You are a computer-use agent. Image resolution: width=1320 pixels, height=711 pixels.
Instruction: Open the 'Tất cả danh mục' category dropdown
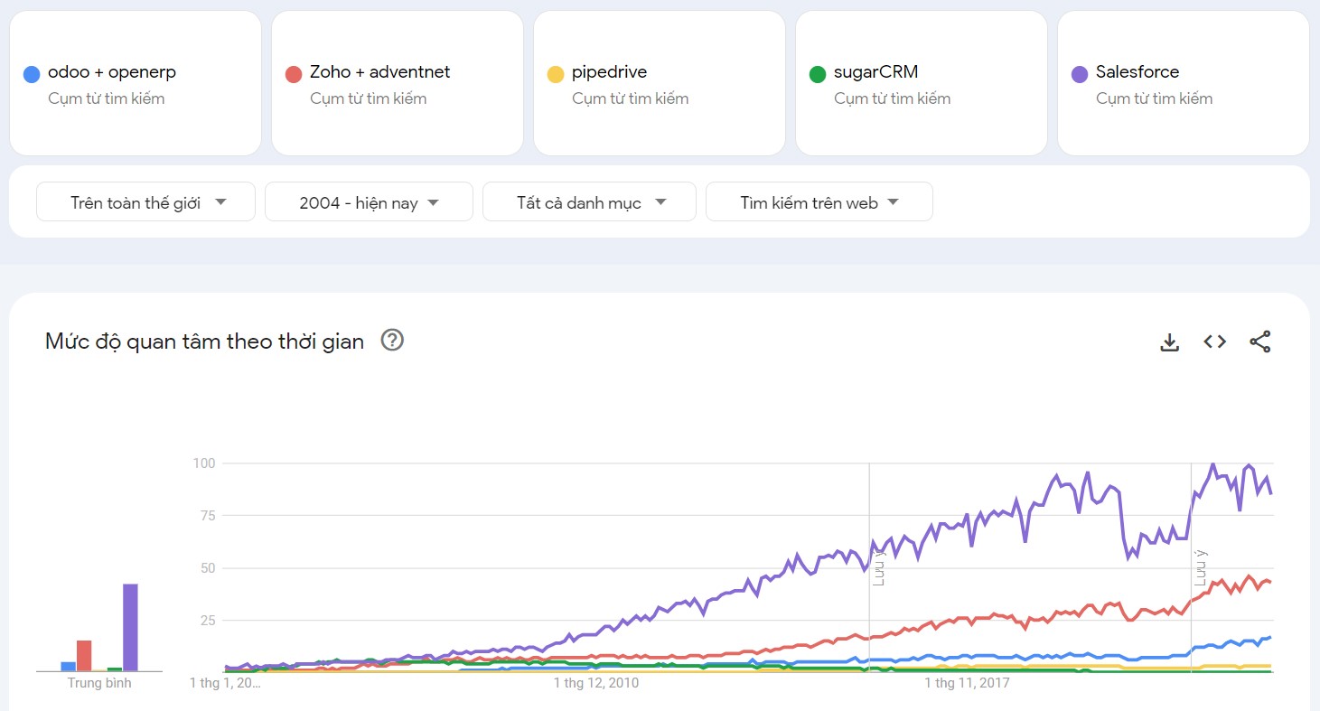pos(589,201)
